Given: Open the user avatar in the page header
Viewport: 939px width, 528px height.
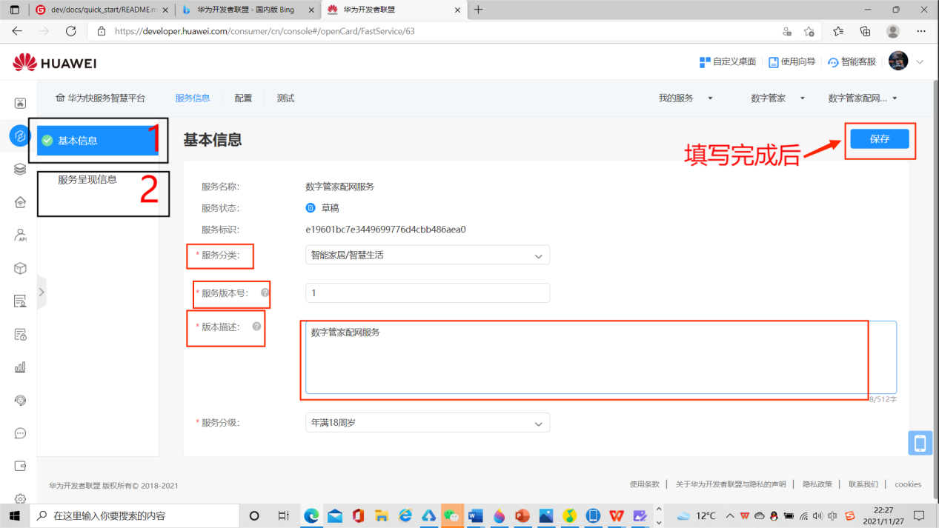Looking at the screenshot, I should pos(898,61).
